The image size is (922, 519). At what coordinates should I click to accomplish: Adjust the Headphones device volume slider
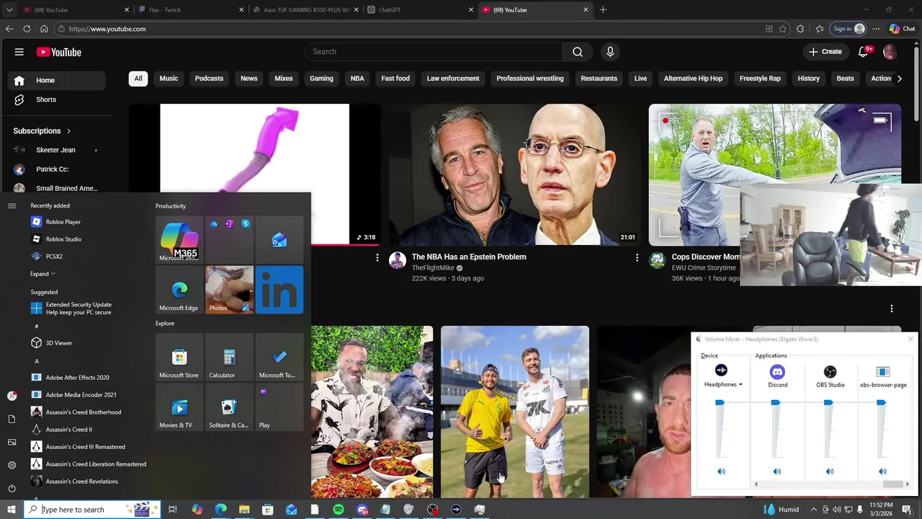[x=720, y=403]
